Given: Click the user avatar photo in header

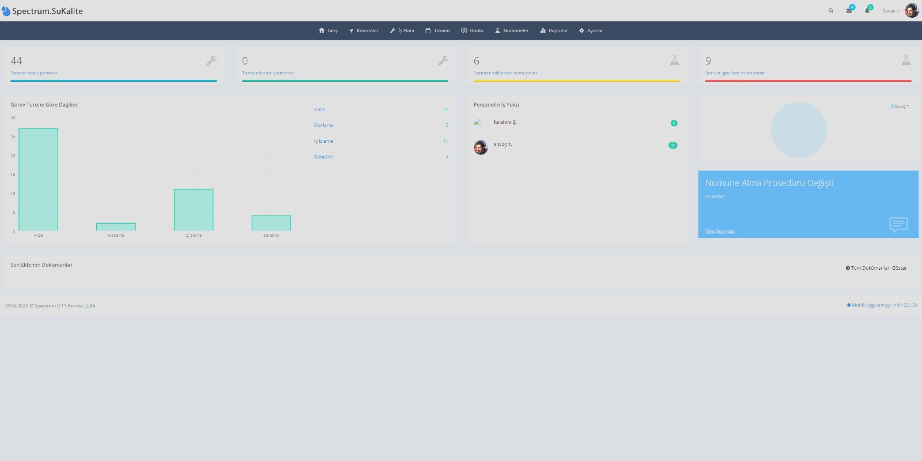Looking at the screenshot, I should pos(912,10).
